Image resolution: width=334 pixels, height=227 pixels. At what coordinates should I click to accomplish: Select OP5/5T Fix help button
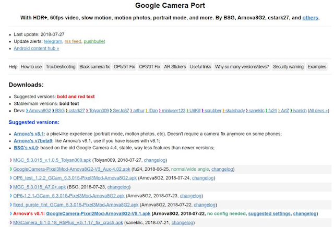click(x=124, y=67)
